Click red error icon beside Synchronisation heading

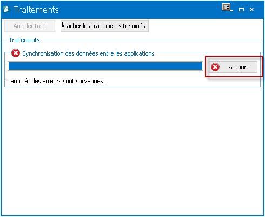click(16, 53)
